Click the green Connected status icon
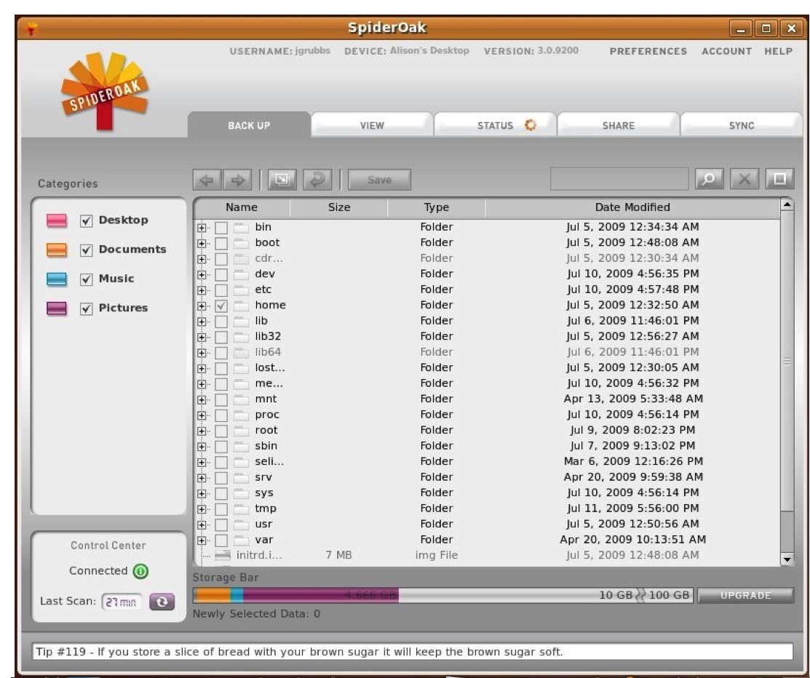810x678 pixels. click(x=140, y=571)
